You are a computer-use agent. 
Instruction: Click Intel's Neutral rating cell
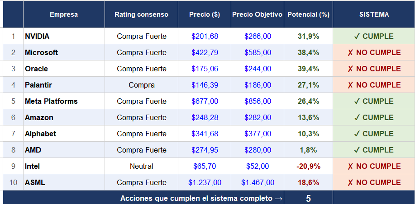pos(141,166)
